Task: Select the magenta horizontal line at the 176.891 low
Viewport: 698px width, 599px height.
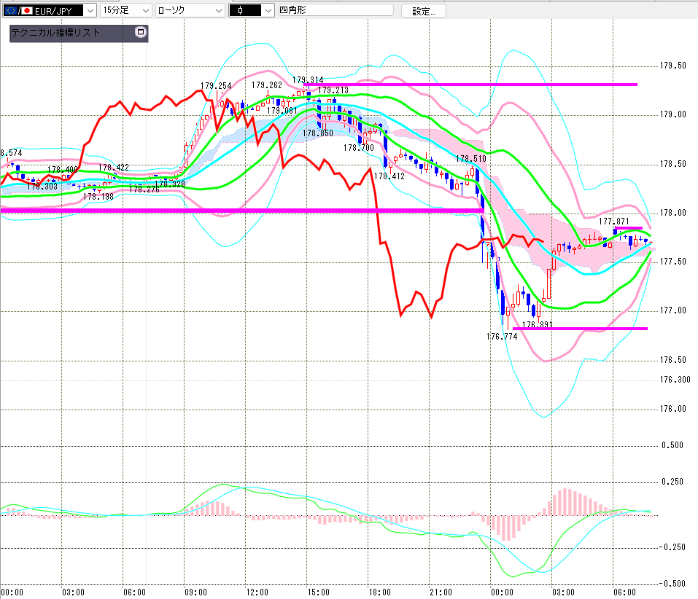Action: coord(580,329)
